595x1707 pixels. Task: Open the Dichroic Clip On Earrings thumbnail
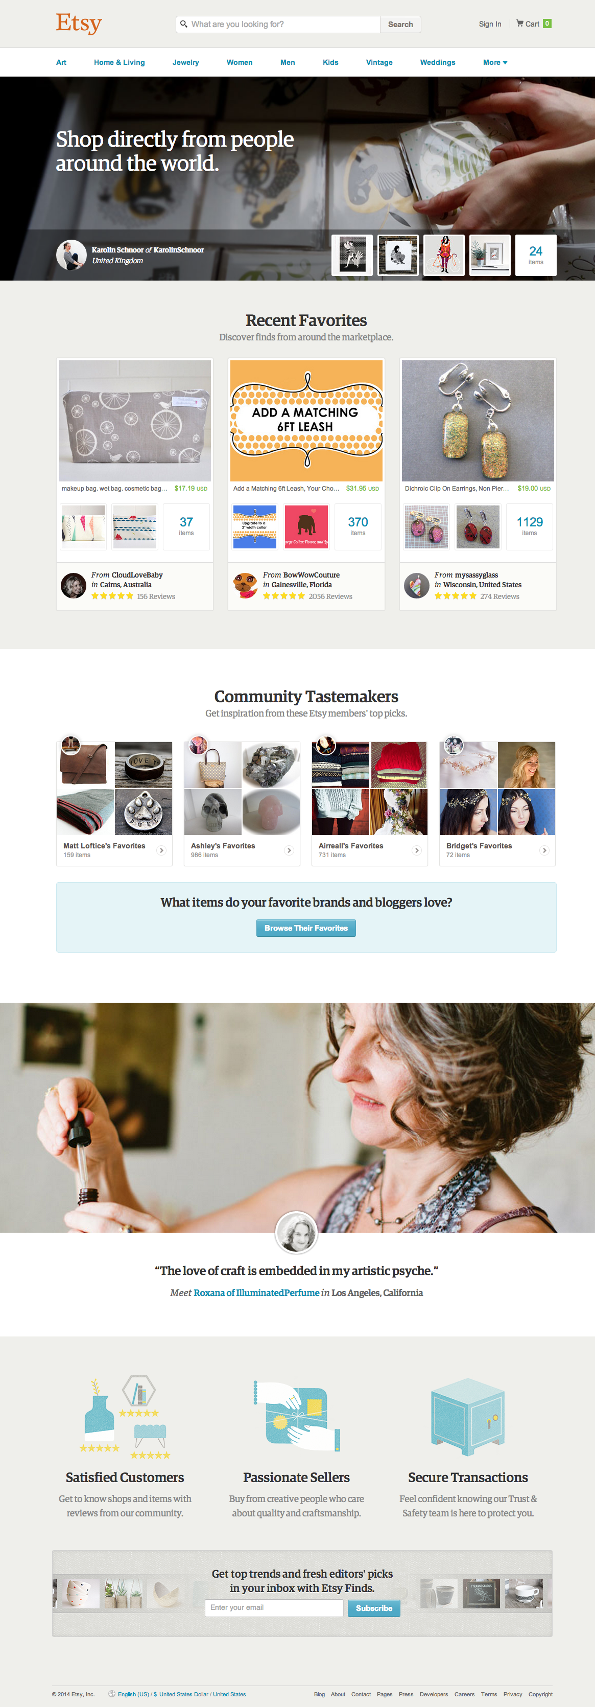(478, 421)
